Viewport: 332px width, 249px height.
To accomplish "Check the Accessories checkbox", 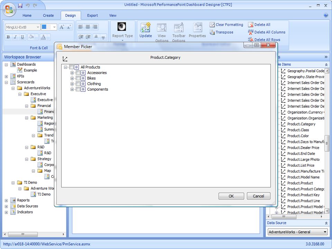I will pos(78,73).
